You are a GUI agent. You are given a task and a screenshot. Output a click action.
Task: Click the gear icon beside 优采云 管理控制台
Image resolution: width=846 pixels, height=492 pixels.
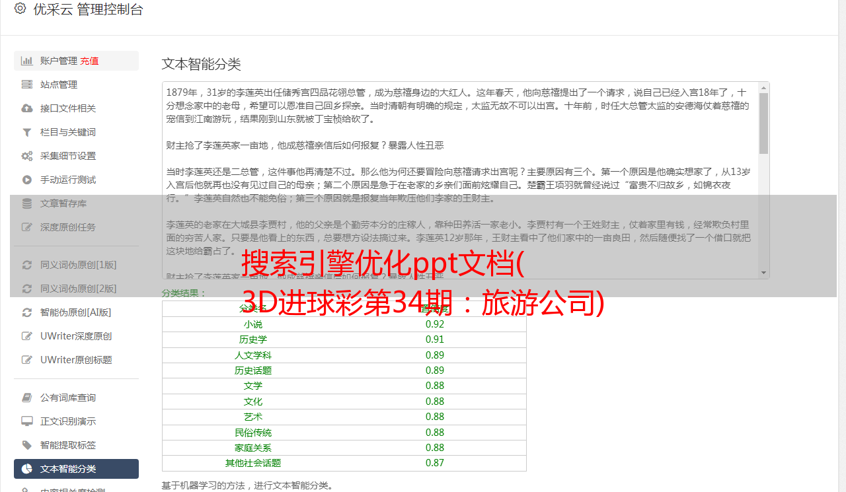click(20, 9)
